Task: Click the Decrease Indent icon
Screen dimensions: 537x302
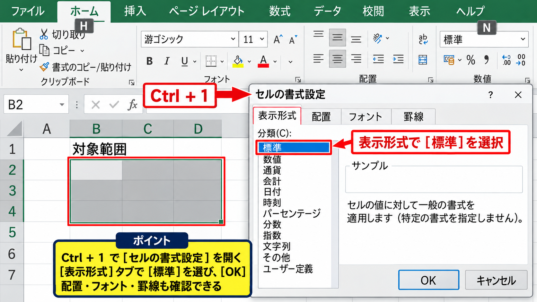Action: [x=378, y=59]
